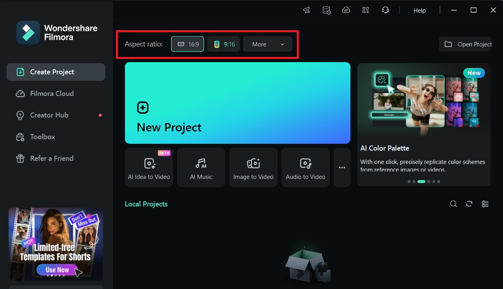The image size is (503, 289).
Task: Click the cloud download icon in title bar
Action: tap(346, 10)
